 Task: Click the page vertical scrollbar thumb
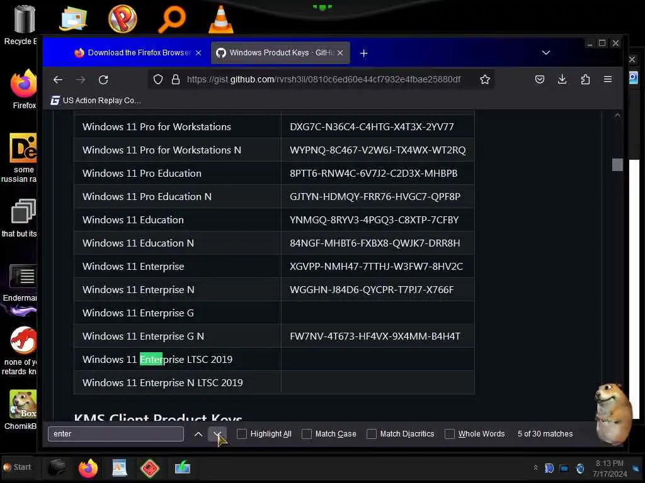coord(617,165)
